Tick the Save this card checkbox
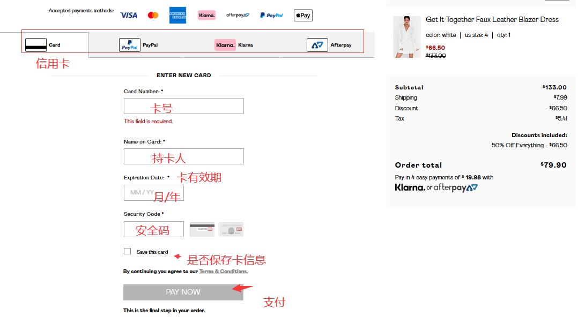Viewport: 578px width, 317px height. [127, 251]
